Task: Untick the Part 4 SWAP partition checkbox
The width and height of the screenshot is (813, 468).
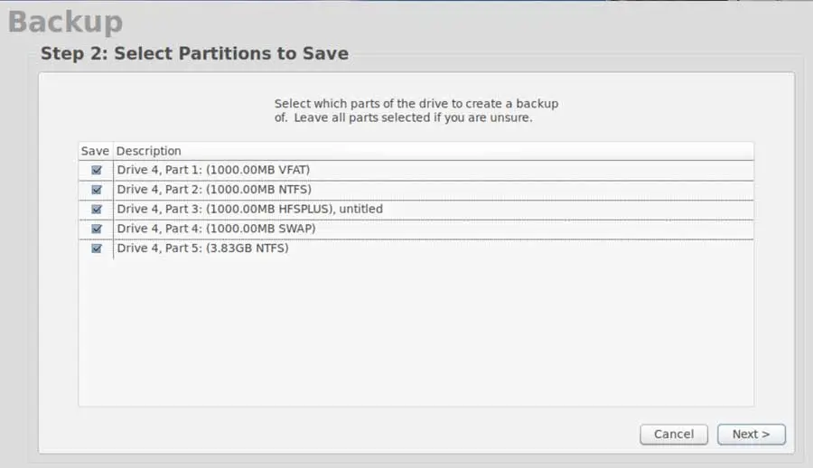Action: [97, 229]
